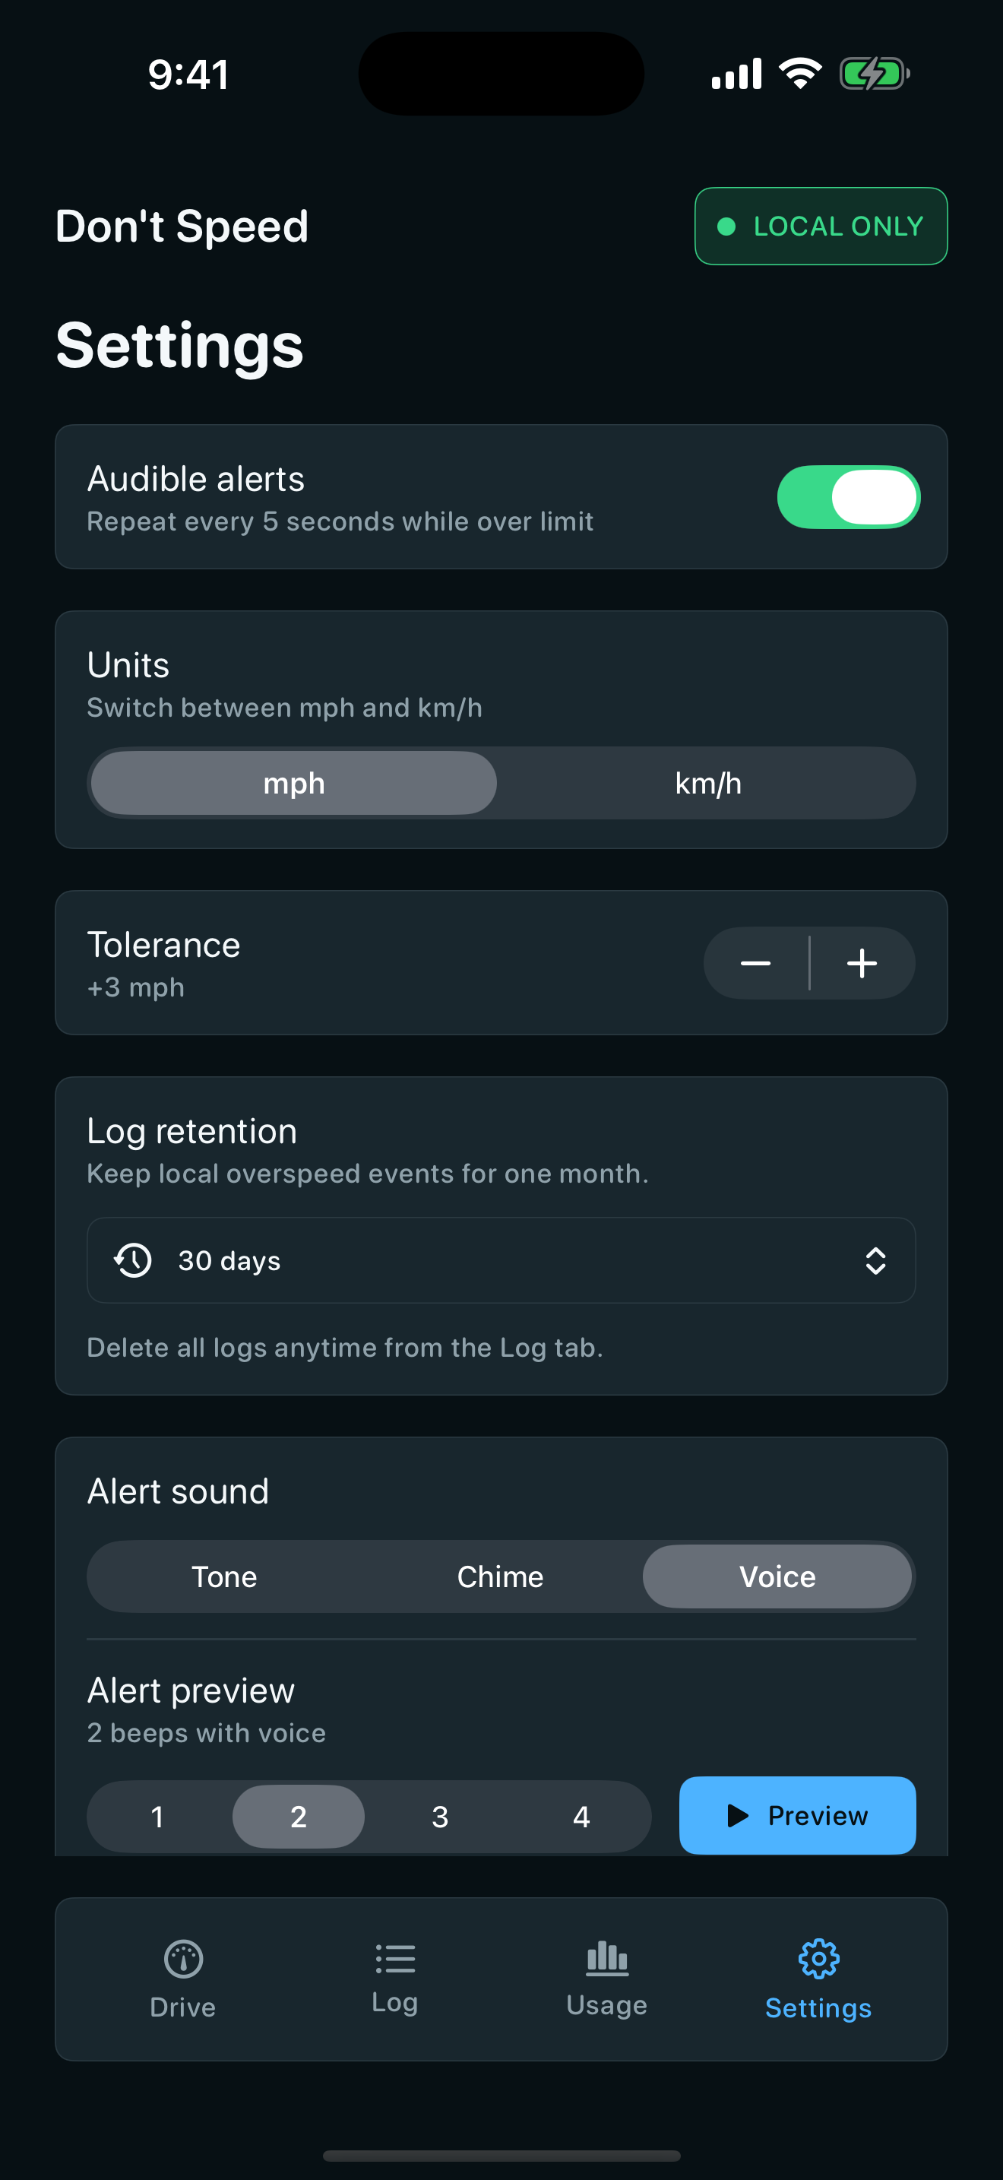Image resolution: width=1003 pixels, height=2180 pixels.
Task: Increase tolerance with the plus button
Action: [x=861, y=963]
